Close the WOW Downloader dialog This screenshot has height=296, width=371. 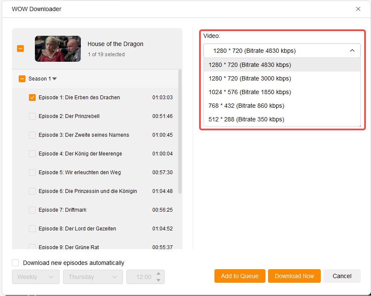coord(358,9)
